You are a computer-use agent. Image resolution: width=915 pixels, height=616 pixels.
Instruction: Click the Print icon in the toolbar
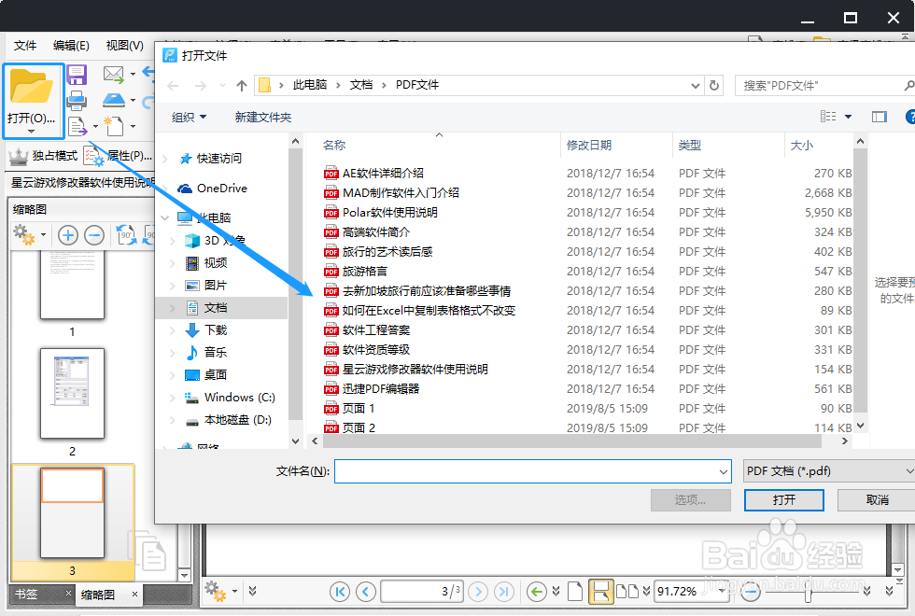click(76, 100)
